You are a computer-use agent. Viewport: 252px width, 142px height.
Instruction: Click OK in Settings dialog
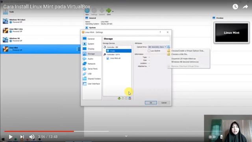(151, 103)
